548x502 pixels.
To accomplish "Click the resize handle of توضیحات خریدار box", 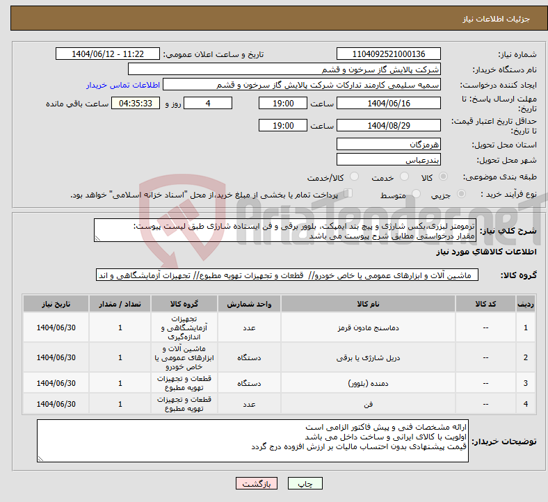I will [40, 459].
